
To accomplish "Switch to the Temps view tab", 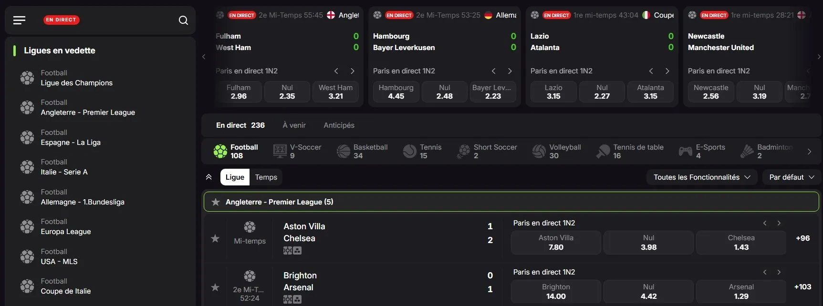I will (266, 177).
